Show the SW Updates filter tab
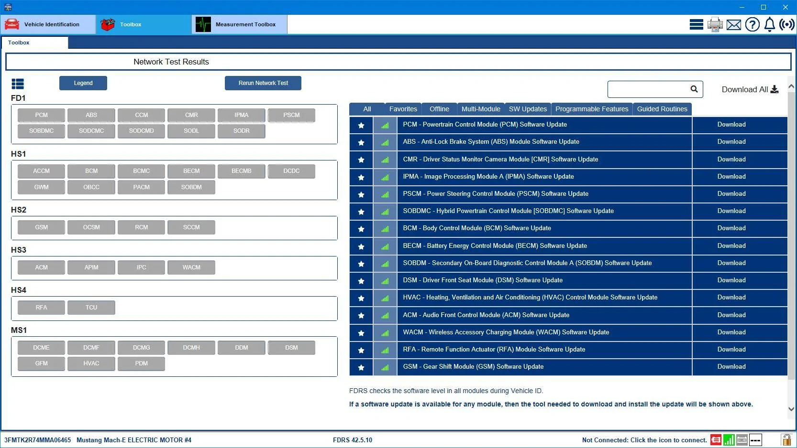797x448 pixels. (x=528, y=109)
